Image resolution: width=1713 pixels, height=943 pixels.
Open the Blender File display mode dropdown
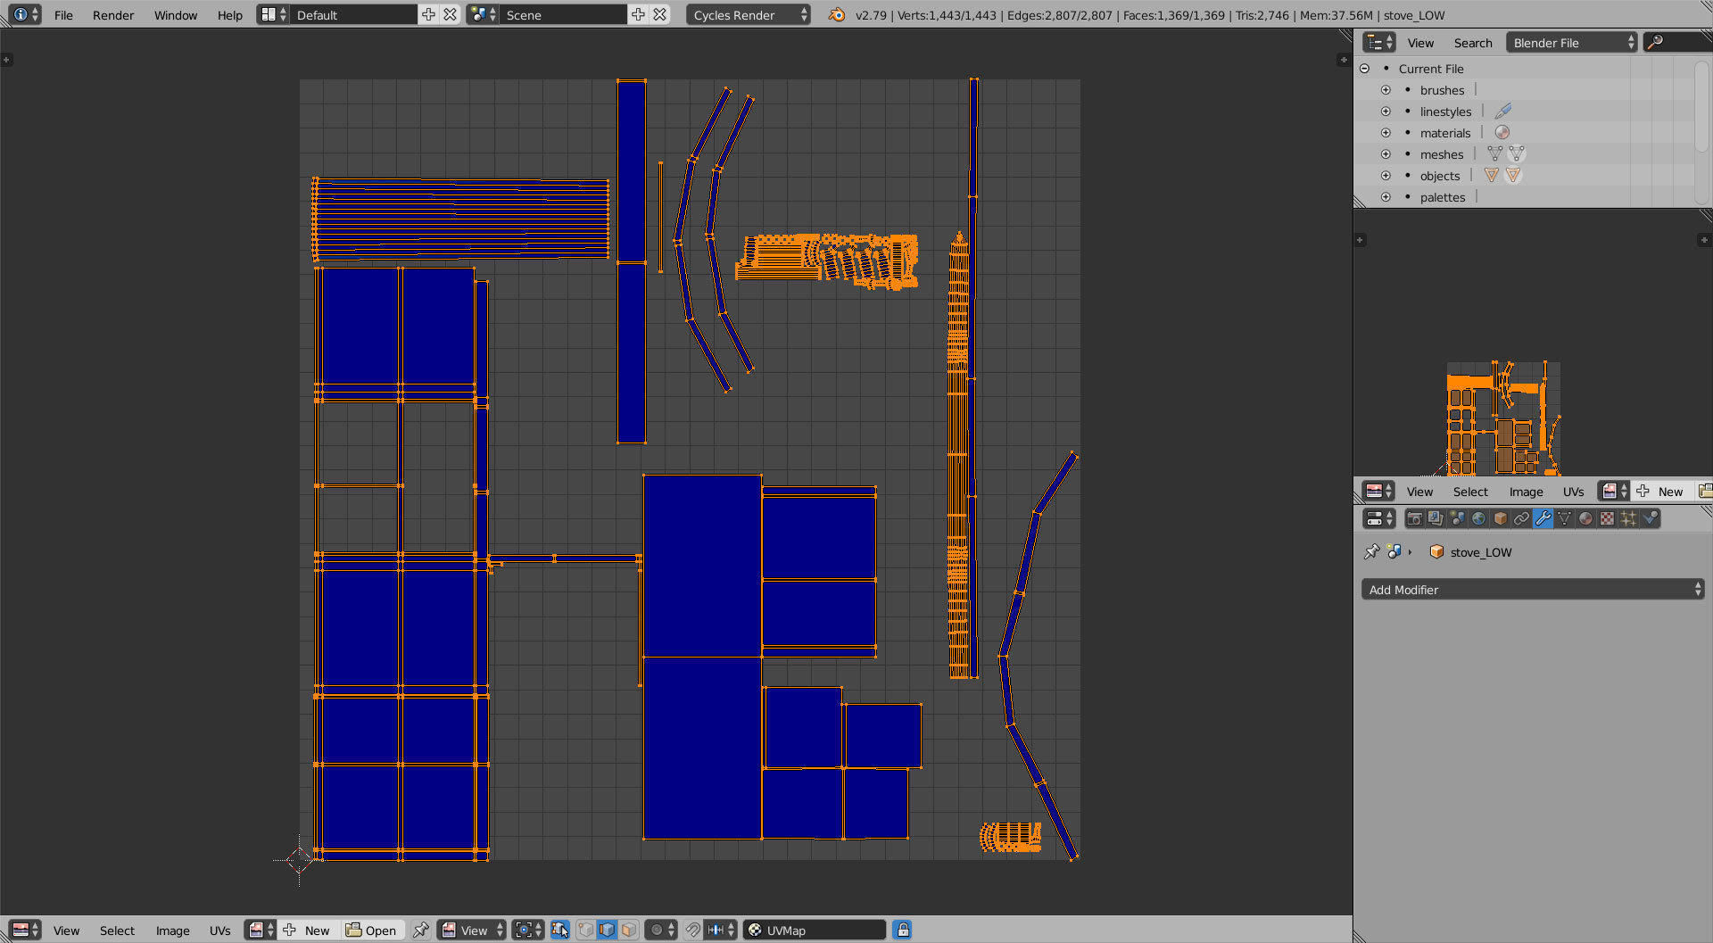1572,43
